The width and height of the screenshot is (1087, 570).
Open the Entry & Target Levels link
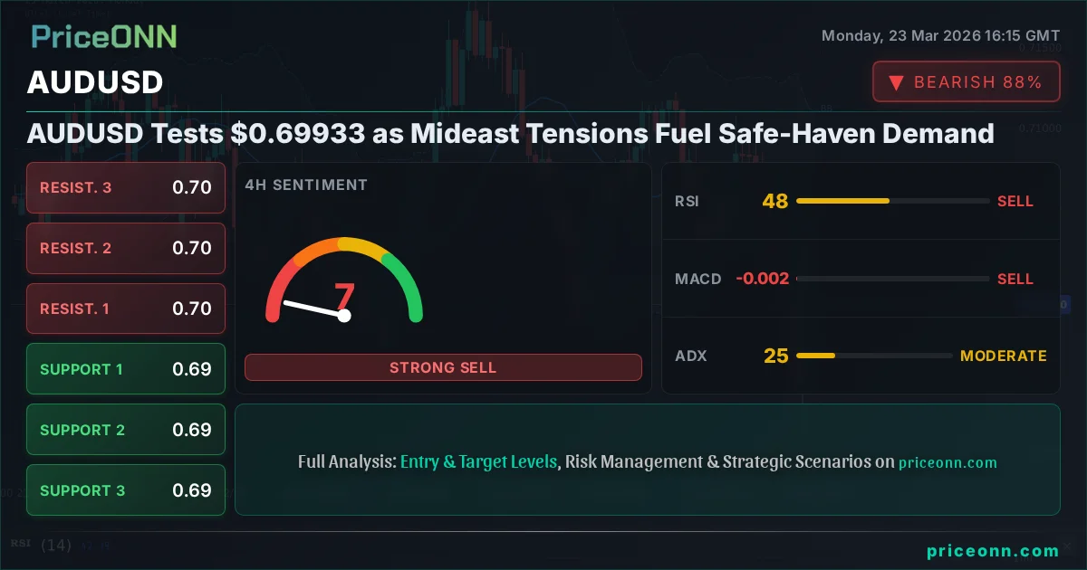(478, 461)
